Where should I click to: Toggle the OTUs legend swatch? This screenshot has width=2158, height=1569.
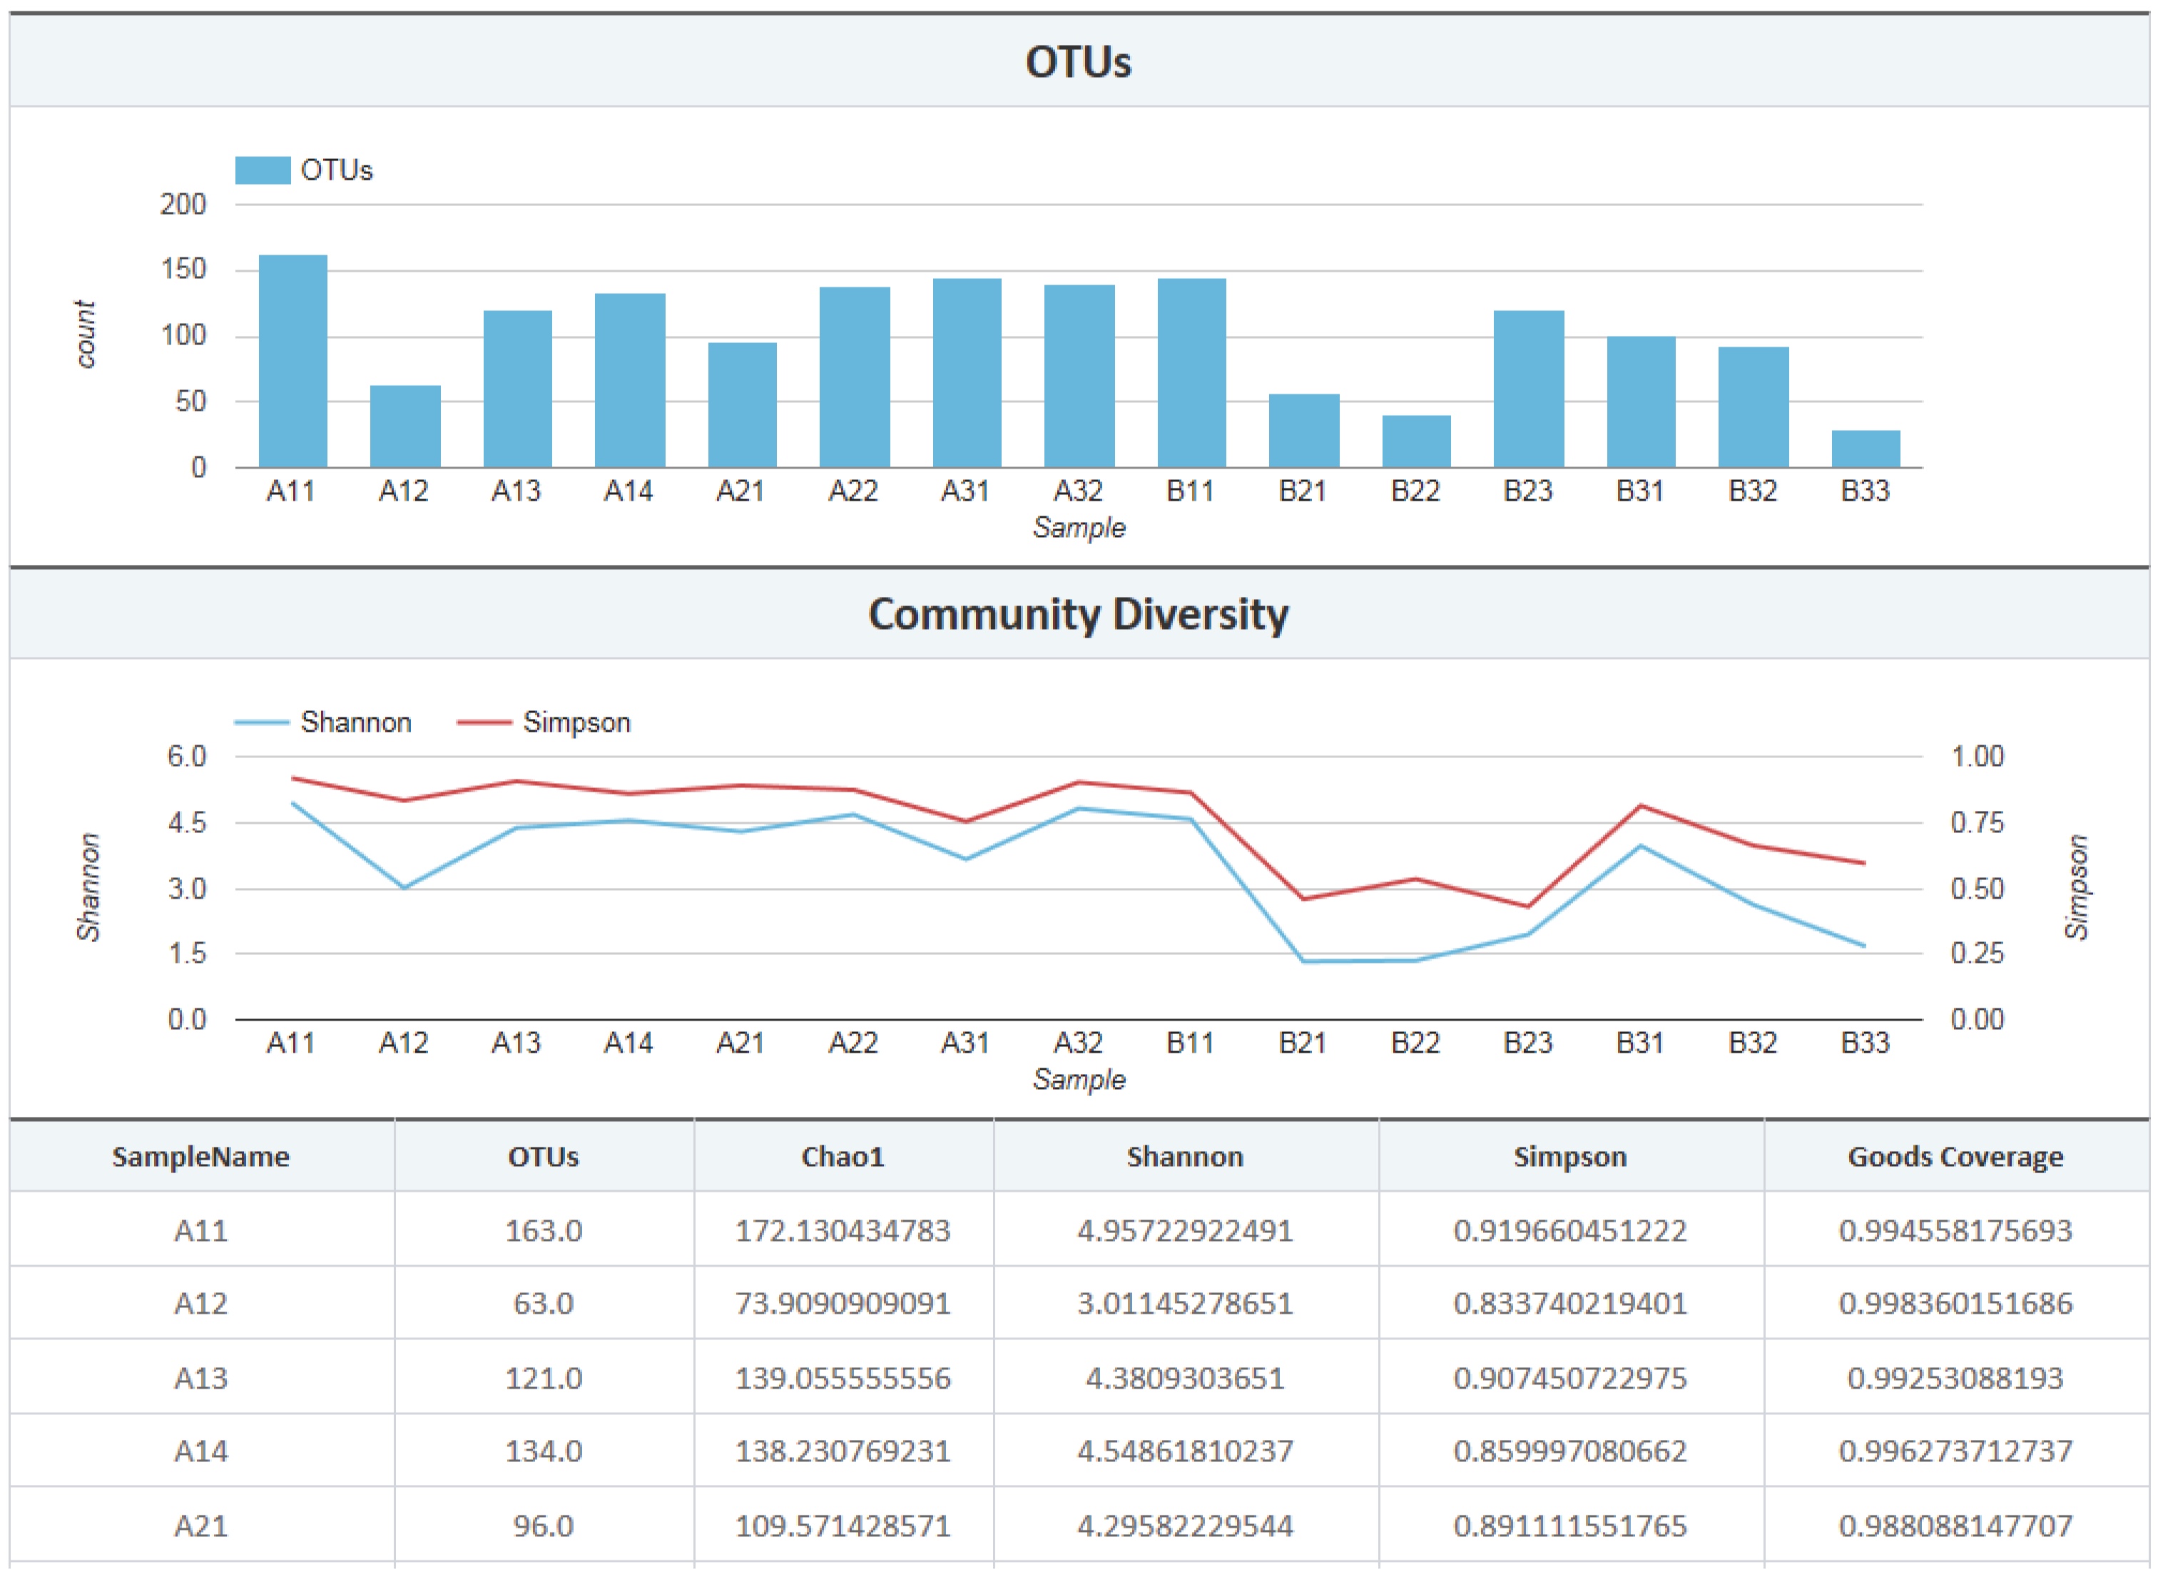263,170
